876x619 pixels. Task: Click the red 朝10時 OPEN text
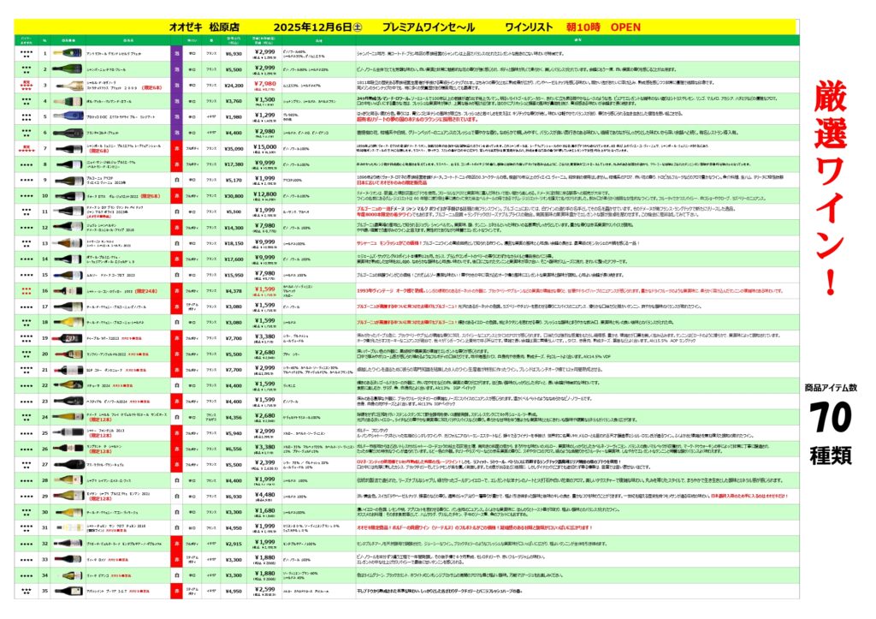click(614, 27)
